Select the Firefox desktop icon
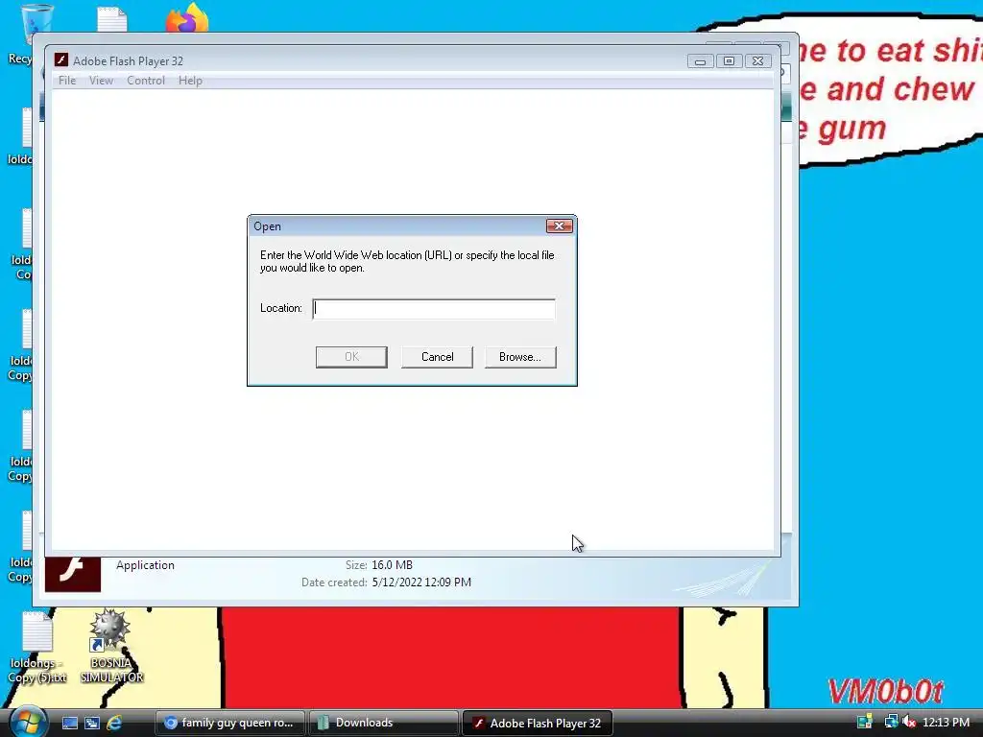The image size is (983, 737). (x=187, y=17)
